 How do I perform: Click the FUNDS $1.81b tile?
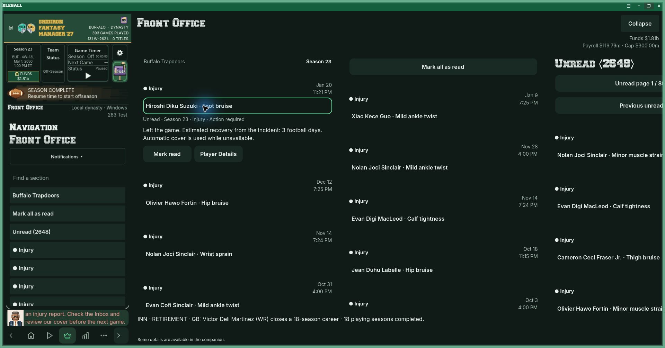(x=23, y=76)
